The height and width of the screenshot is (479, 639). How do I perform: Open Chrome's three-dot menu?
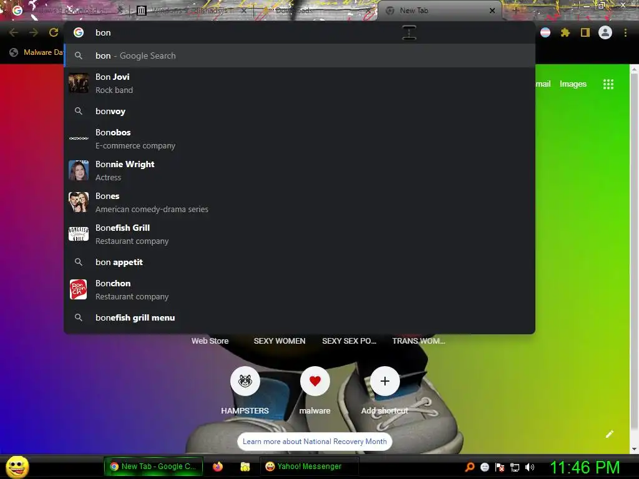click(x=625, y=32)
